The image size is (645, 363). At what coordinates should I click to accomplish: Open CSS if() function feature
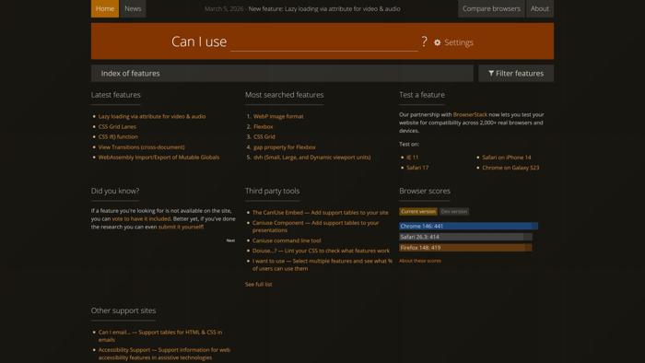coord(118,136)
